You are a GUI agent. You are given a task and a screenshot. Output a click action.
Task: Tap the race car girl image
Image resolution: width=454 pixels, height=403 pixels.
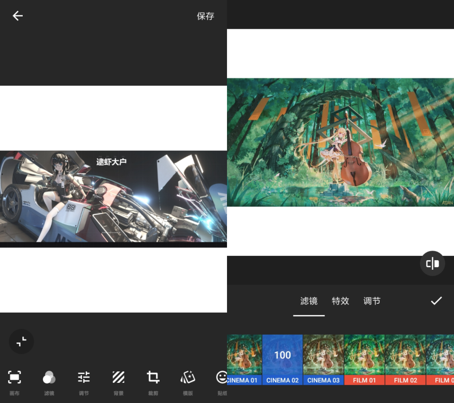click(x=113, y=199)
